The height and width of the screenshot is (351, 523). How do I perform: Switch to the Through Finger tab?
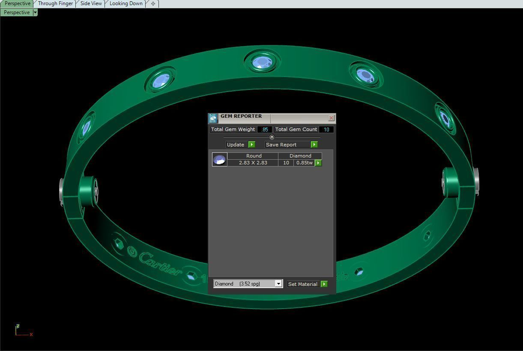[x=55, y=3]
